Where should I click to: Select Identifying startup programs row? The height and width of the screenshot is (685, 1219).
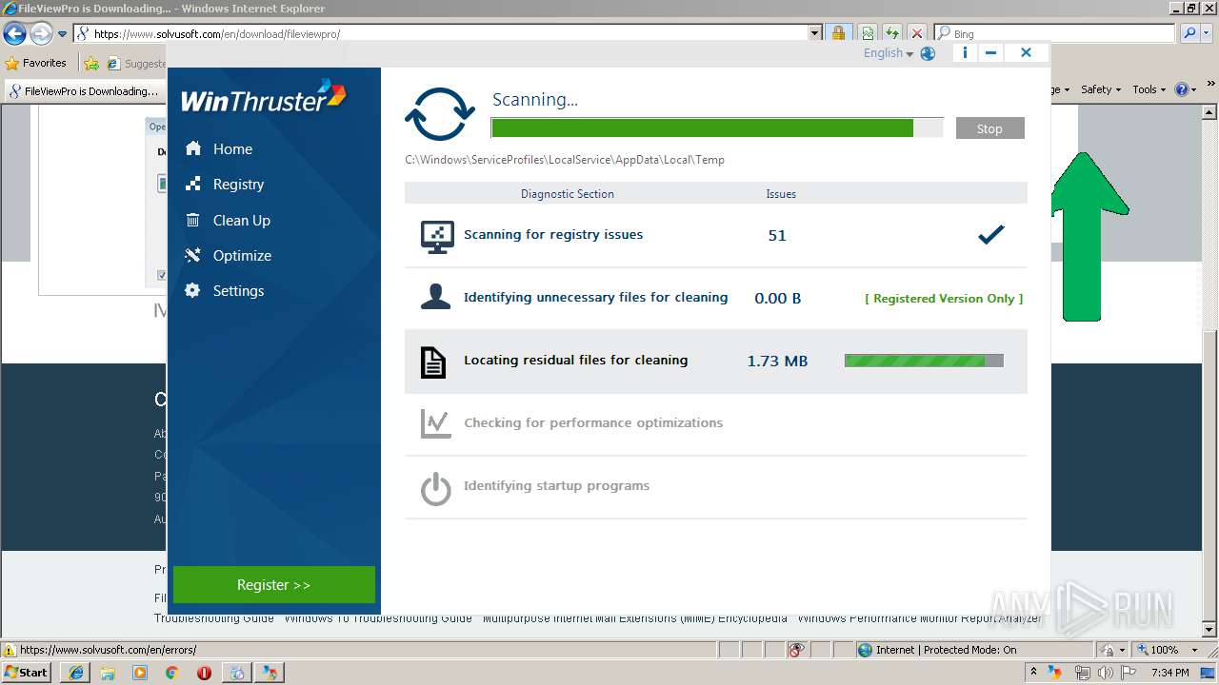716,486
